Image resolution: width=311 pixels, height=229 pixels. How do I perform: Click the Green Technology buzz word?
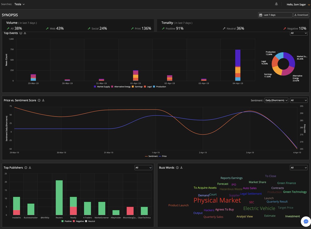point(295,192)
